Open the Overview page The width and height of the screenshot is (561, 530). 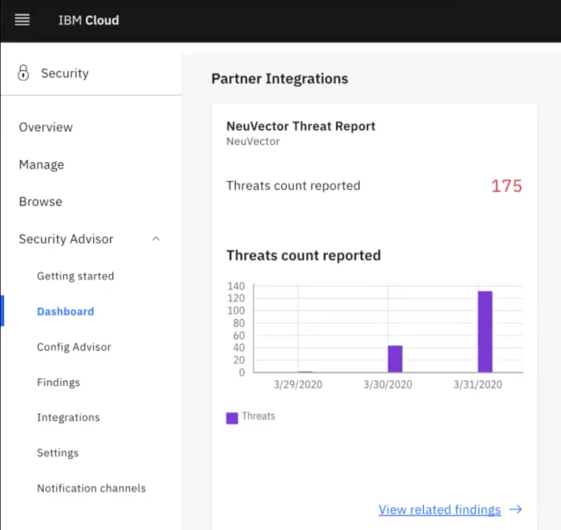click(x=46, y=127)
